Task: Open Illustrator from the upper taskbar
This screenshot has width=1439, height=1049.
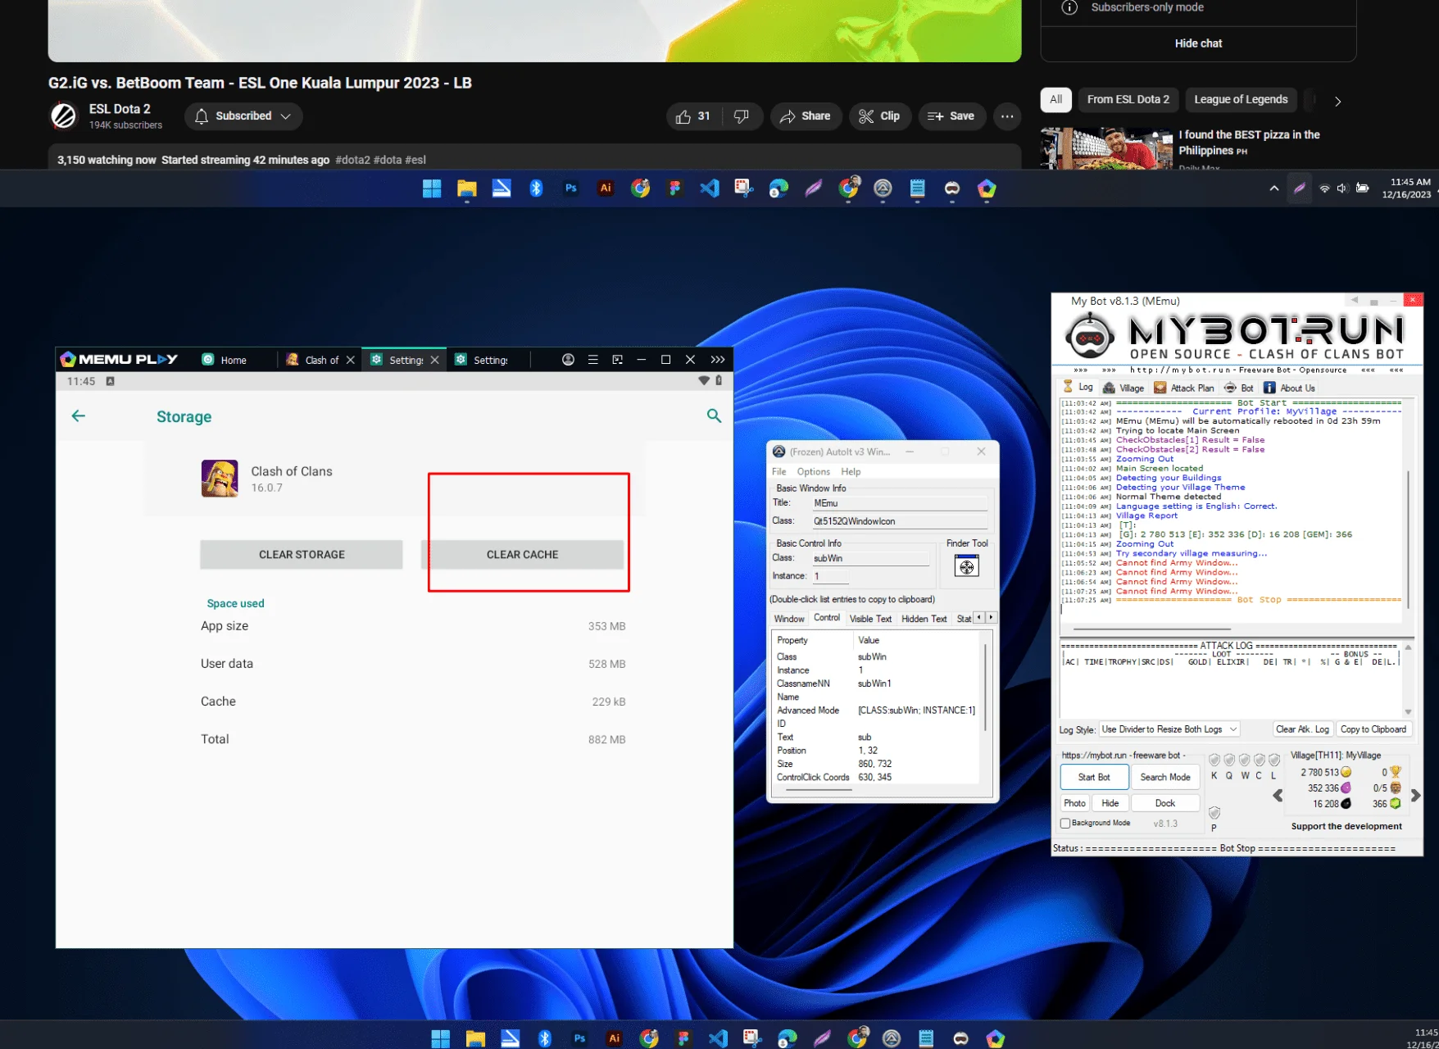Action: click(606, 188)
